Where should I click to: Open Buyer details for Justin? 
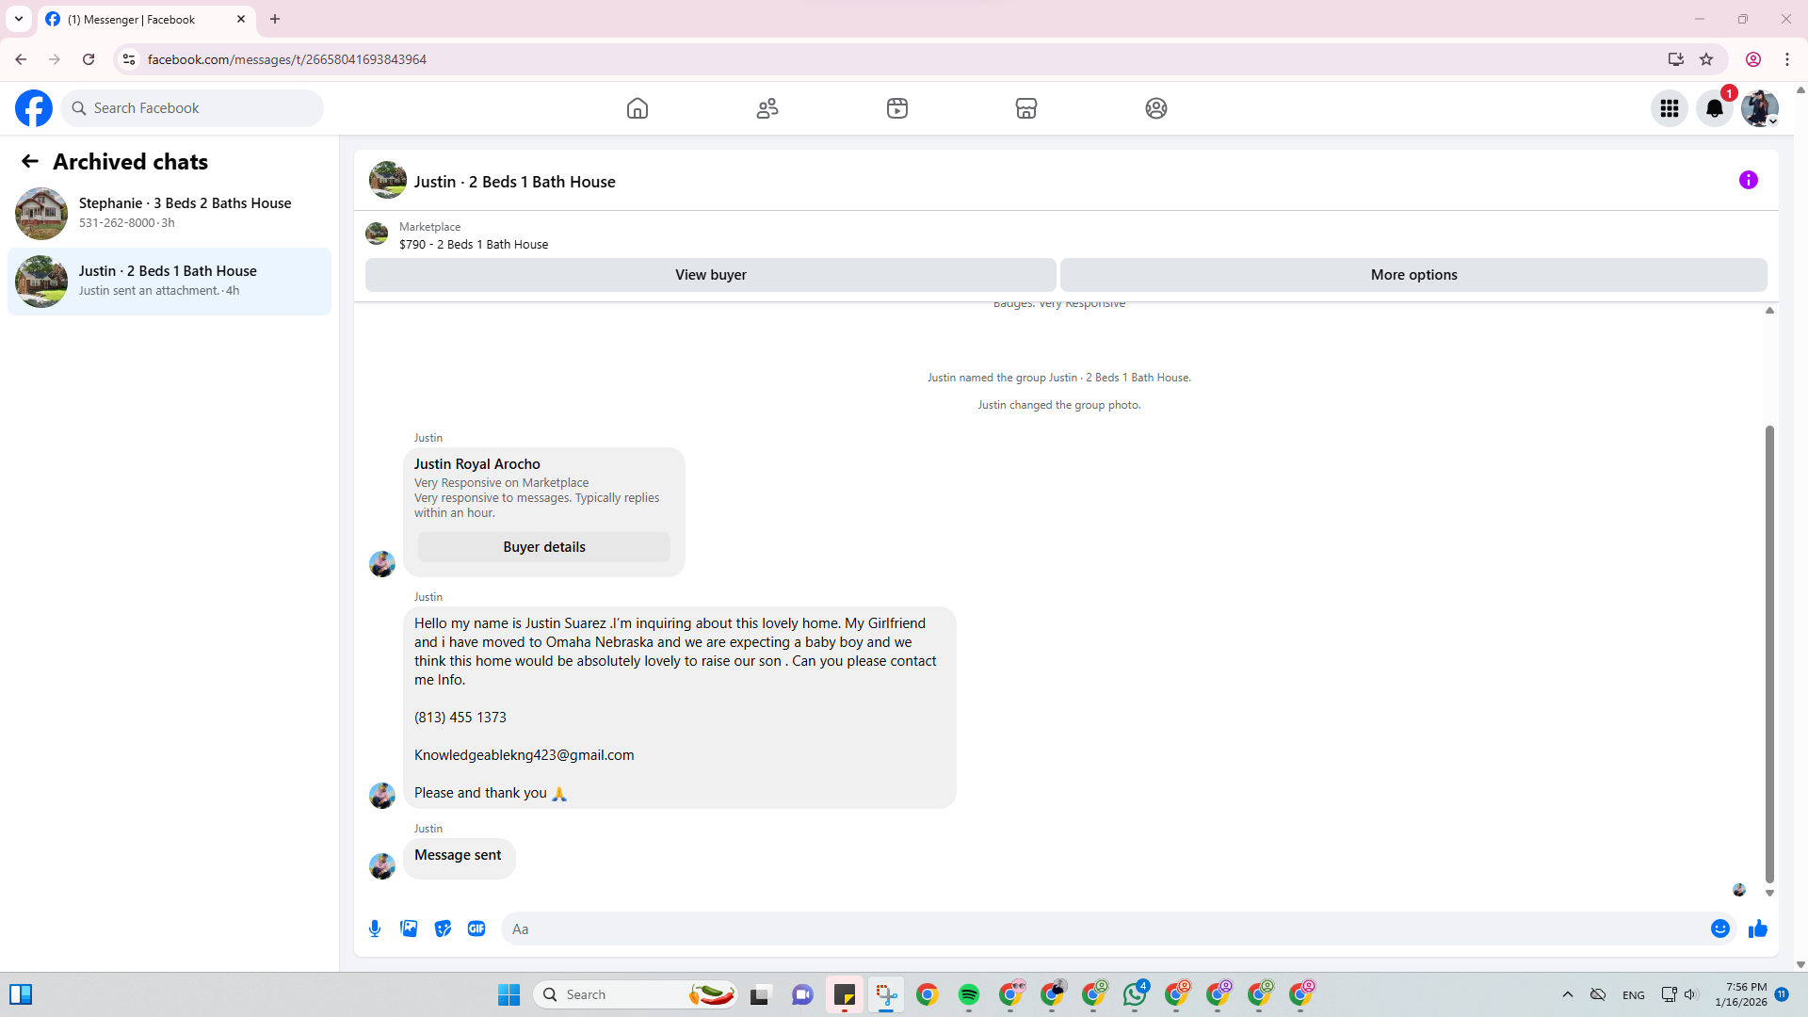543,547
